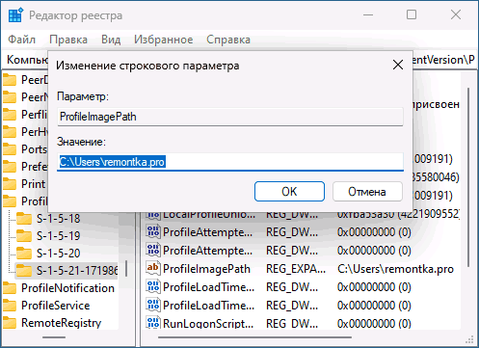Select the RemoteRegistry key
The height and width of the screenshot is (348, 479).
point(61,323)
